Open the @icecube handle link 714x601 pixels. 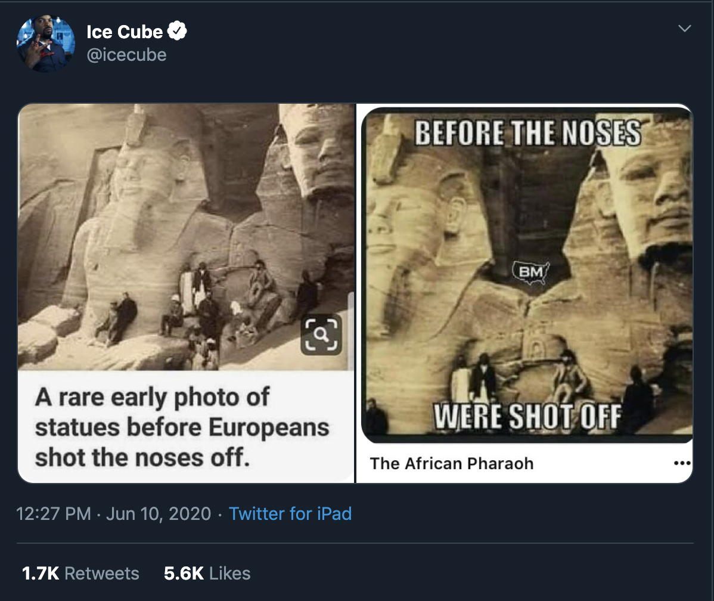click(126, 55)
